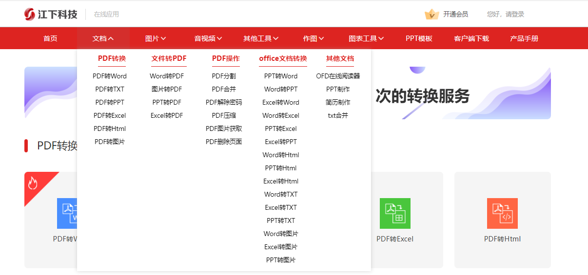588x275 pixels.
Task: Select PDF转Word in the submenu
Action: pyautogui.click(x=110, y=76)
